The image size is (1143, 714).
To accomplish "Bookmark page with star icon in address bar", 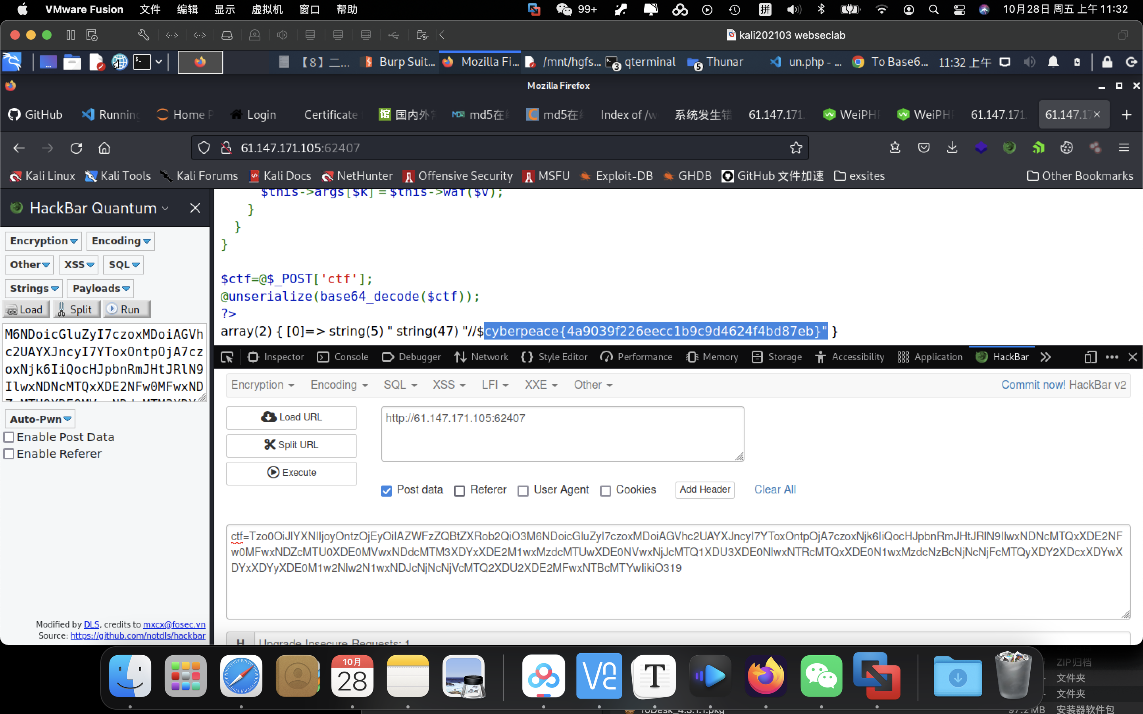I will (795, 148).
